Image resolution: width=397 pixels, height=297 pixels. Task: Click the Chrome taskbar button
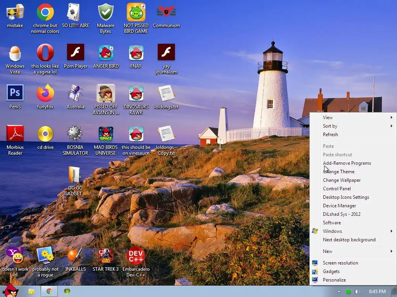click(49, 292)
